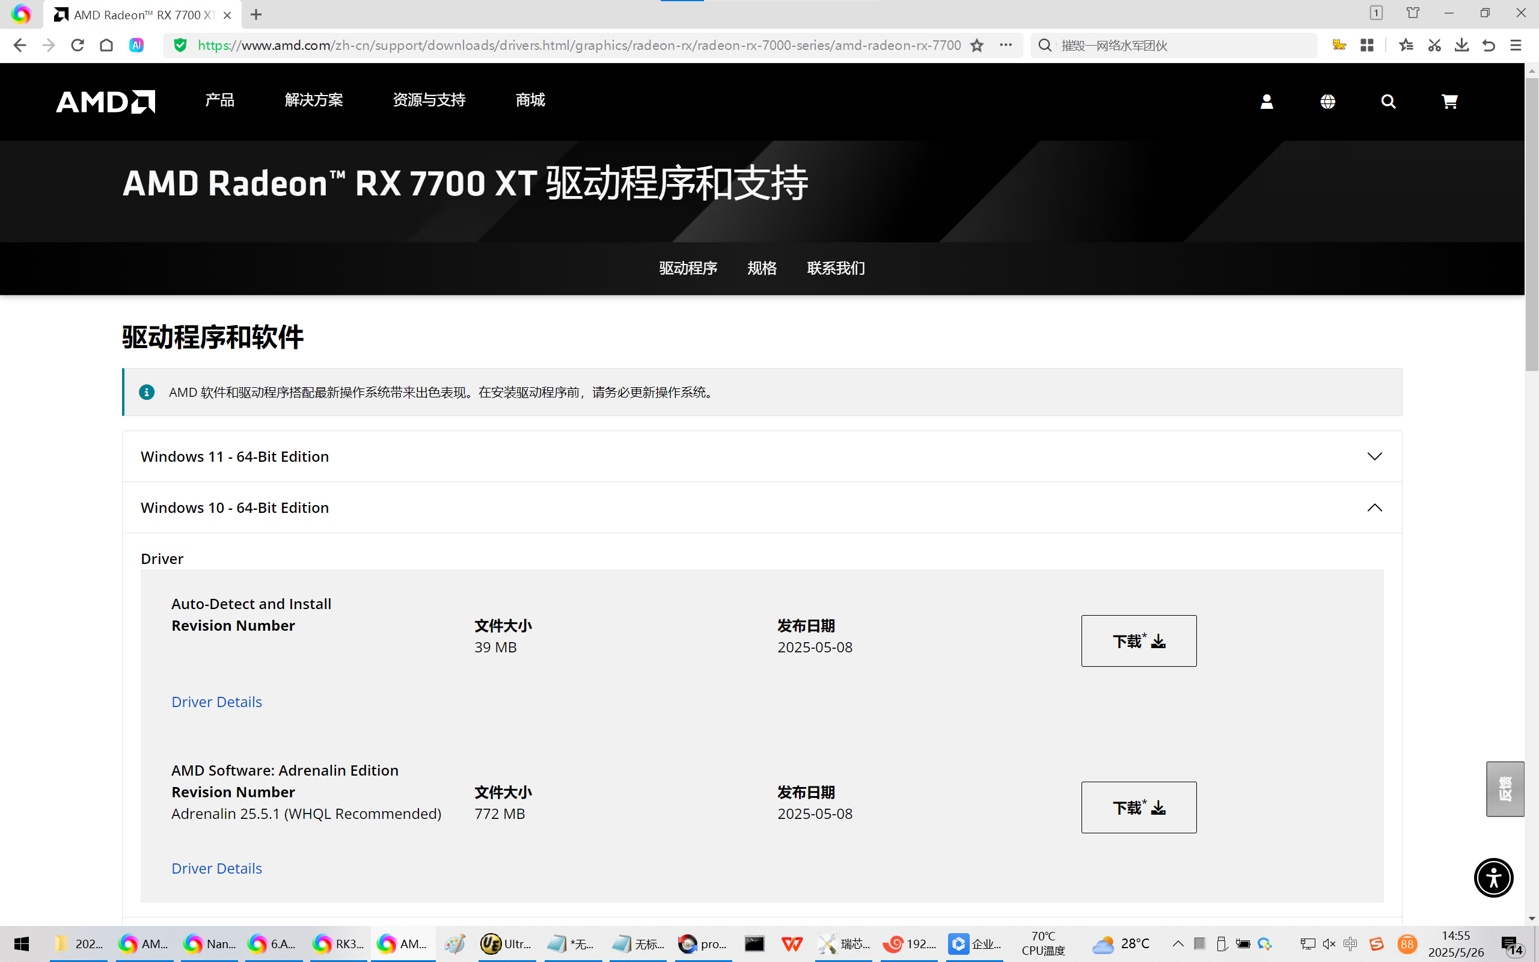Open the AMD account user icon
The height and width of the screenshot is (962, 1539).
click(1266, 102)
